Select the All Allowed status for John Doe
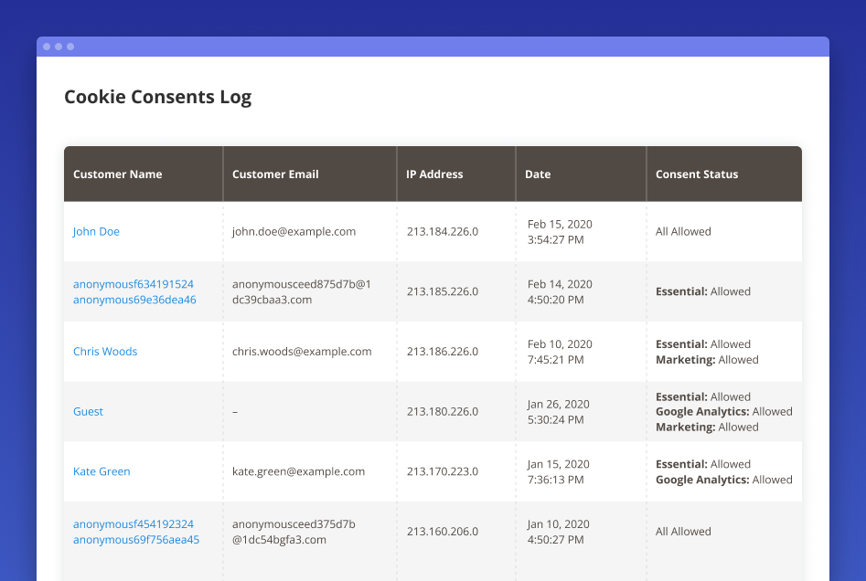Image resolution: width=866 pixels, height=581 pixels. (x=683, y=231)
